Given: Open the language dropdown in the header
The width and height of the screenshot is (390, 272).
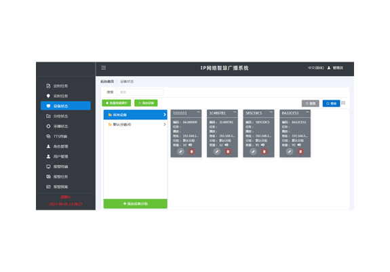Looking at the screenshot, I should point(315,68).
